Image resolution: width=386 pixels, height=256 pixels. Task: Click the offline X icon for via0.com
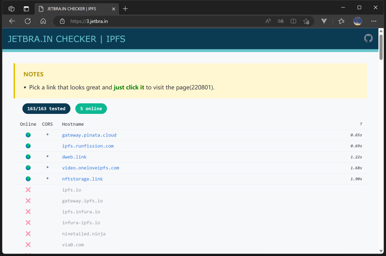pyautogui.click(x=28, y=245)
